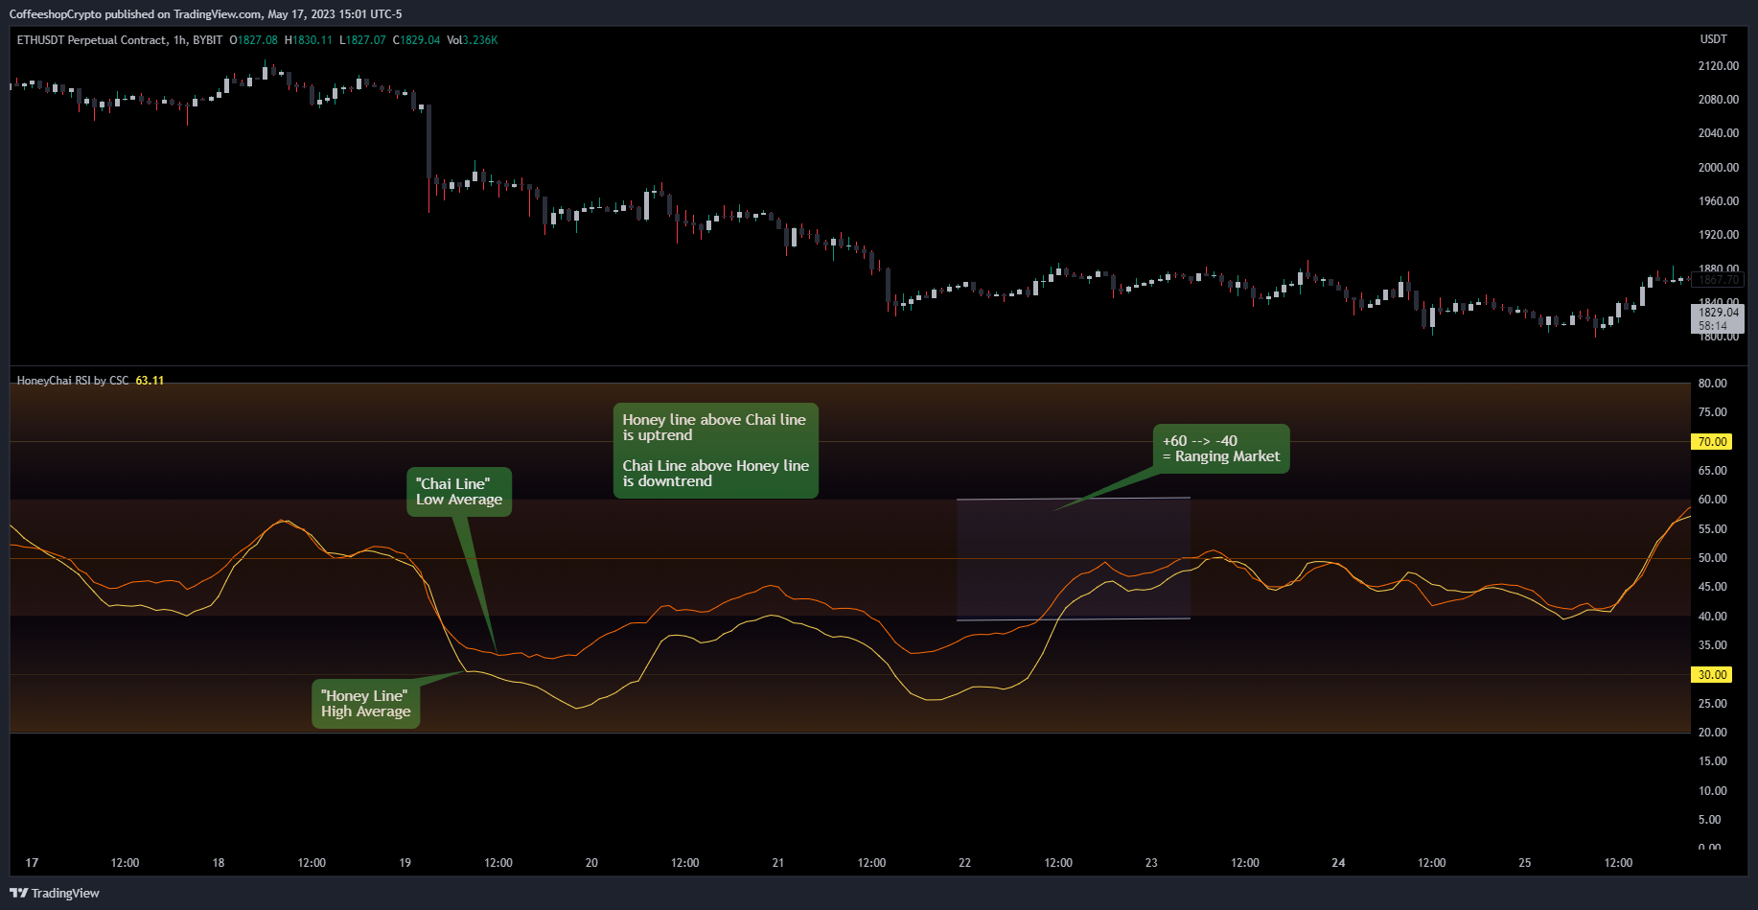Click the 50.00 RSI axis label

[1712, 558]
